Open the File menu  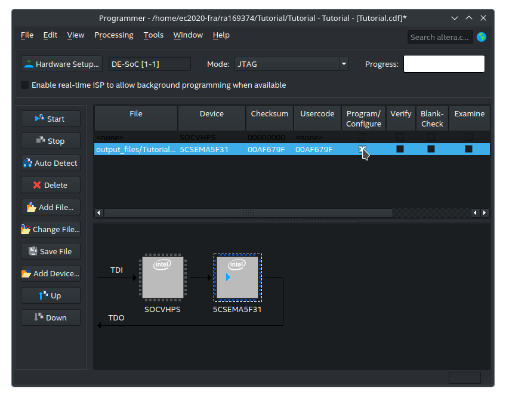pyautogui.click(x=27, y=35)
